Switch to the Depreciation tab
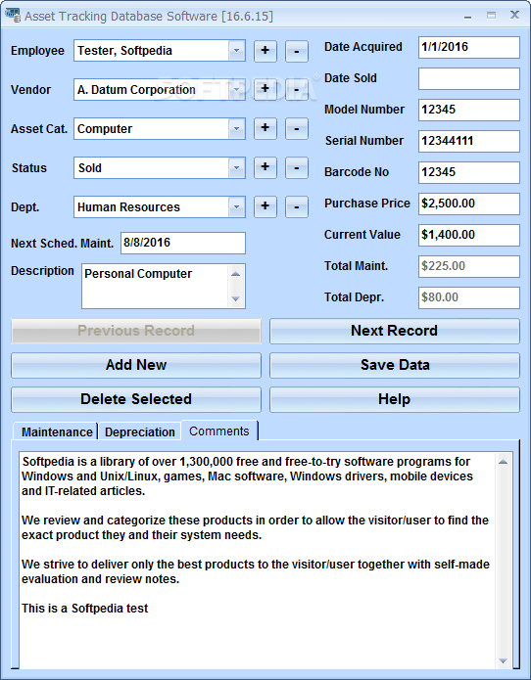The height and width of the screenshot is (680, 531). pyautogui.click(x=139, y=431)
